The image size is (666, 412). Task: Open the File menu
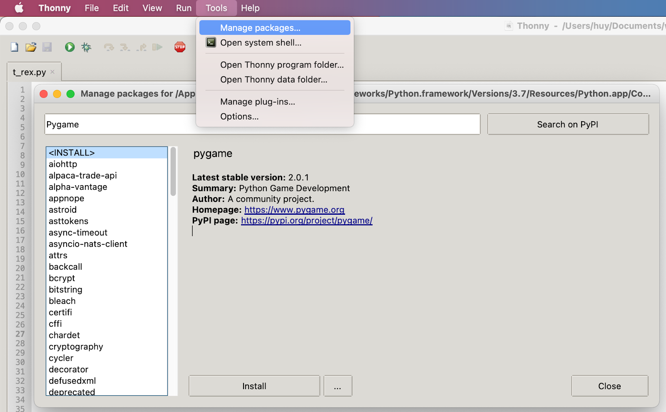[92, 8]
